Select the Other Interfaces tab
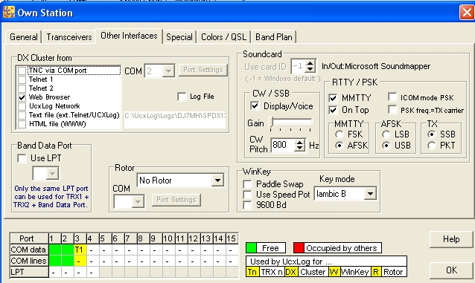This screenshot has height=283, width=475. 129,36
